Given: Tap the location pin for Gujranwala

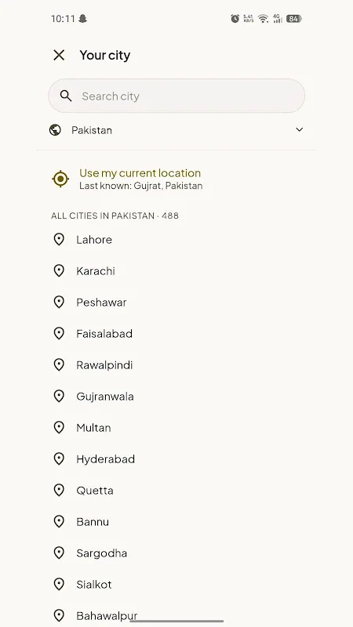Looking at the screenshot, I should 59,397.
